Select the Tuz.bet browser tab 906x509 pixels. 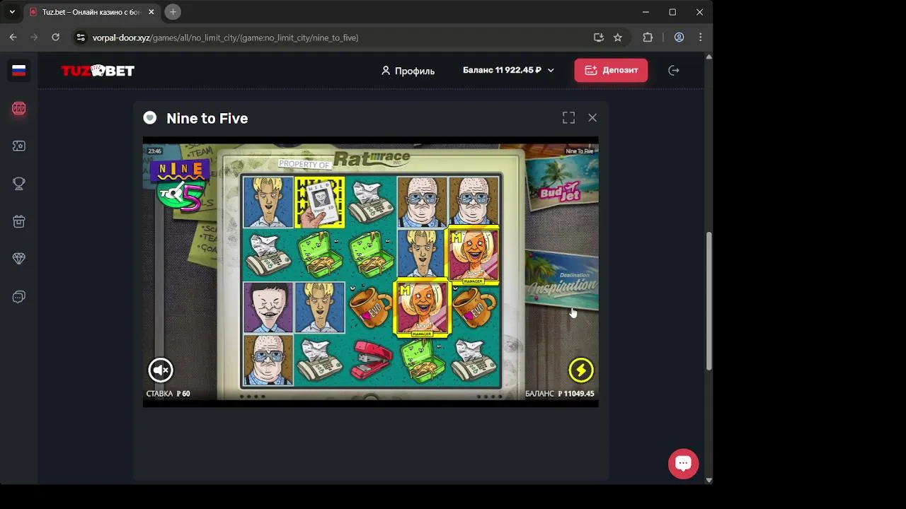(x=91, y=12)
